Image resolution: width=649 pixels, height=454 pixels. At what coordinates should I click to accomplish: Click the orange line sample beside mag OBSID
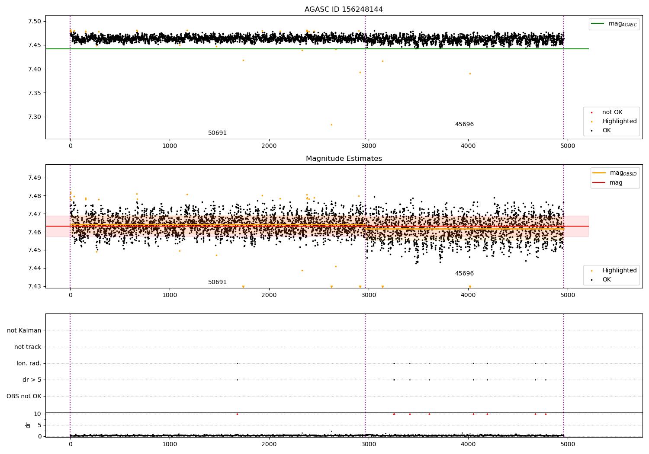click(599, 173)
